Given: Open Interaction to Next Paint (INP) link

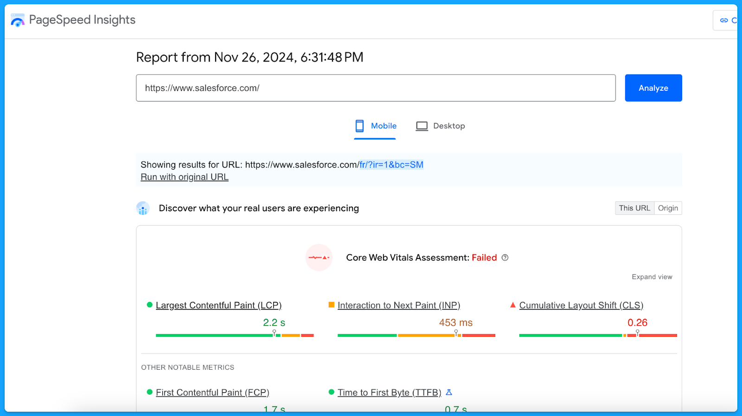Looking at the screenshot, I should (399, 305).
